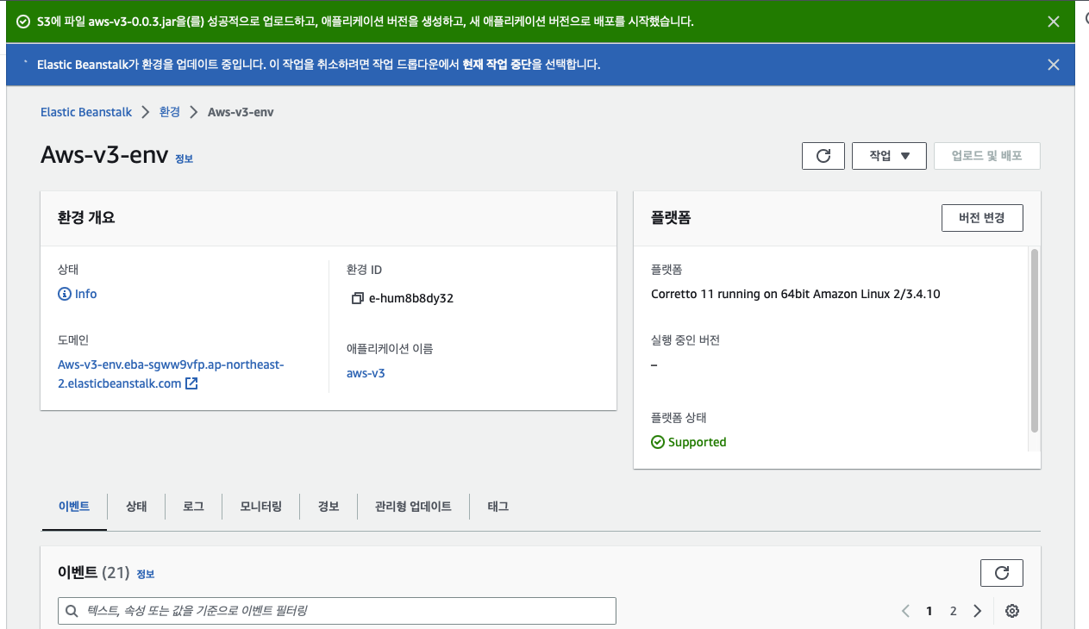The width and height of the screenshot is (1089, 629).
Task: Open aws-v3 application name link
Action: pos(366,373)
